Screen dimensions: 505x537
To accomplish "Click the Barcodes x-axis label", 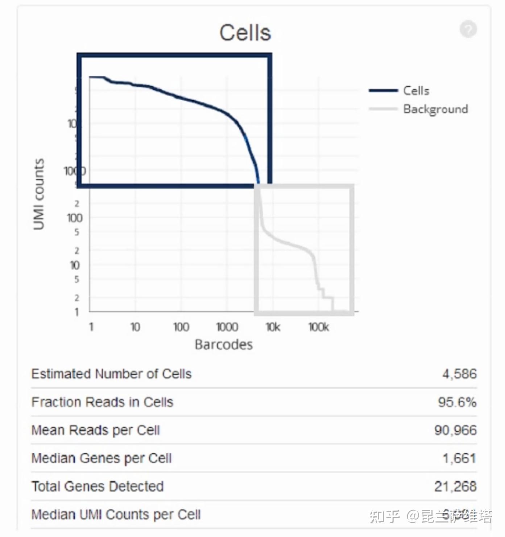I will coord(224,344).
